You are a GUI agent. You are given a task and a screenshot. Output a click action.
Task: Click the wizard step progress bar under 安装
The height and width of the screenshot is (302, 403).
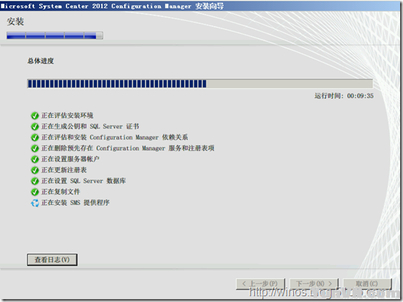55,35
